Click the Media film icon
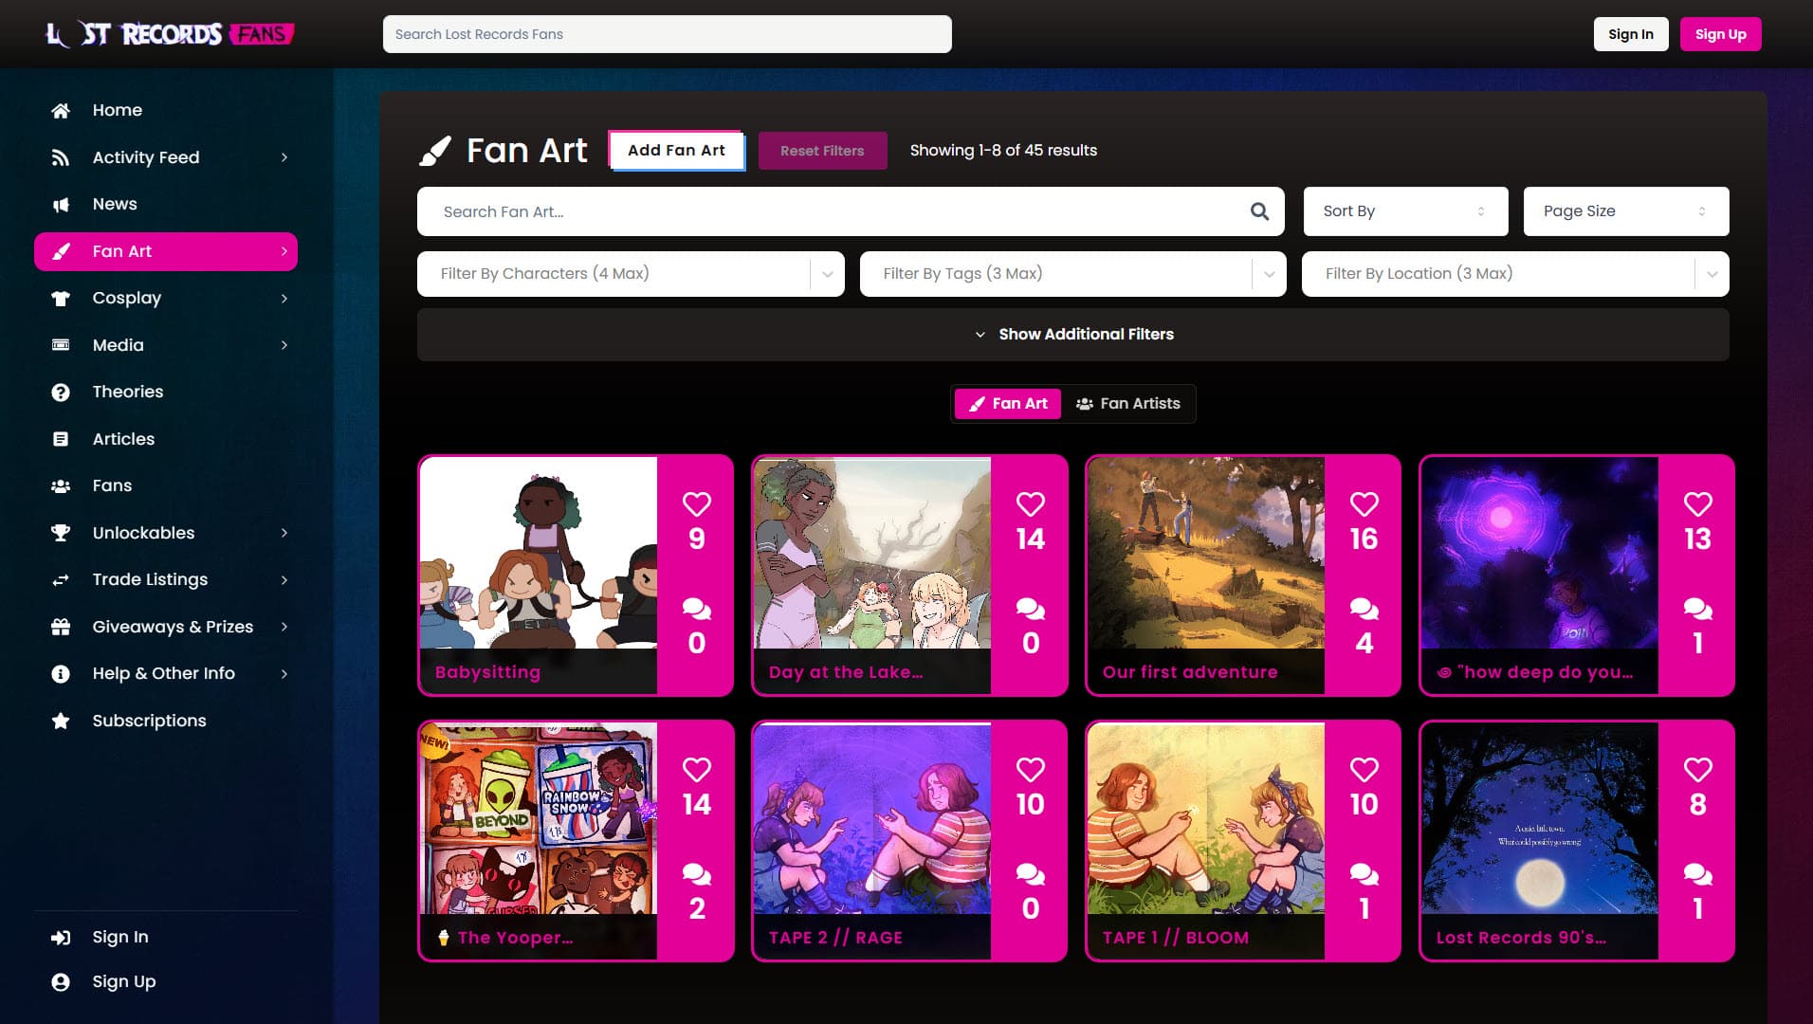The width and height of the screenshot is (1813, 1024). [61, 345]
